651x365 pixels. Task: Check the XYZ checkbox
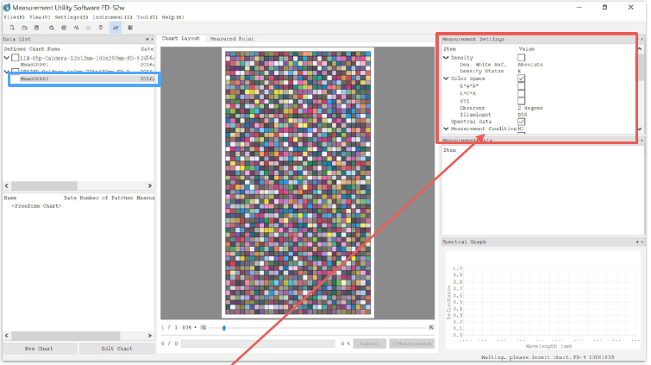(x=521, y=101)
